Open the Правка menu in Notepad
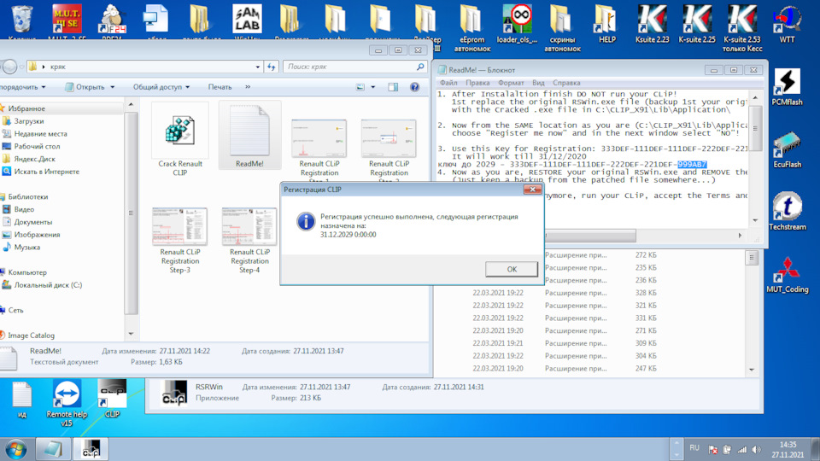Viewport: 820px width, 461px height. [x=477, y=83]
